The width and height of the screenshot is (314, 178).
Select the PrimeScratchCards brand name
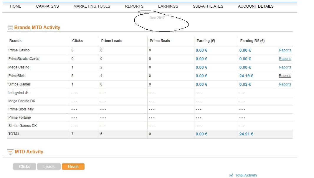click(x=24, y=59)
